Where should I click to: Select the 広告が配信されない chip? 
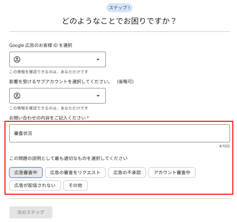(x=35, y=185)
